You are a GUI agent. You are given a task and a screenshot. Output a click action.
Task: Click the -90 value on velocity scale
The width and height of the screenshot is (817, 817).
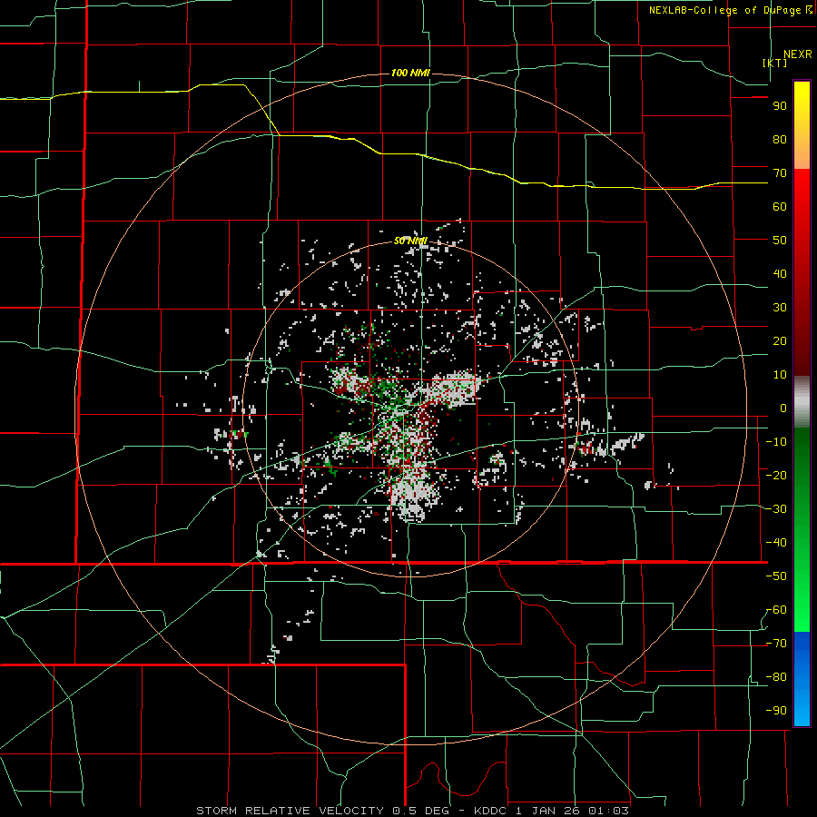click(x=776, y=711)
